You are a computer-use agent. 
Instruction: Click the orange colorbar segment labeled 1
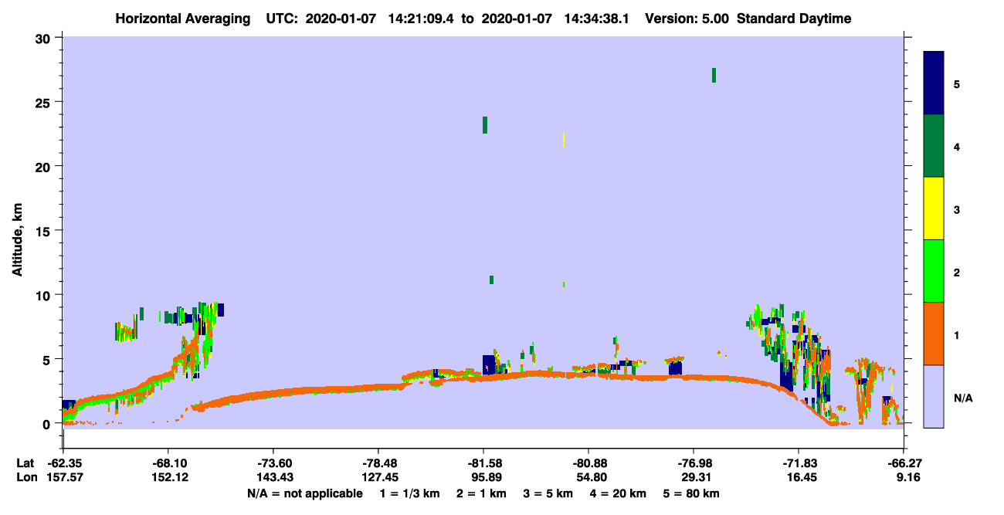pos(934,334)
